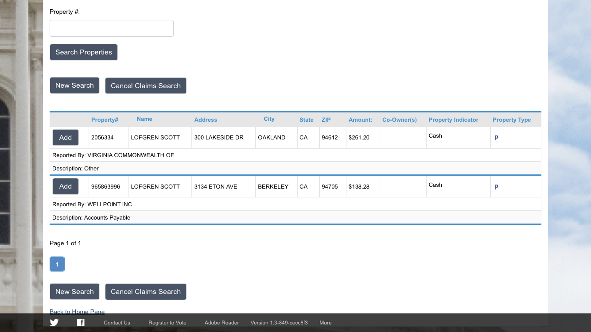Select property number 2056334 cell
The height and width of the screenshot is (332, 591).
pos(109,138)
